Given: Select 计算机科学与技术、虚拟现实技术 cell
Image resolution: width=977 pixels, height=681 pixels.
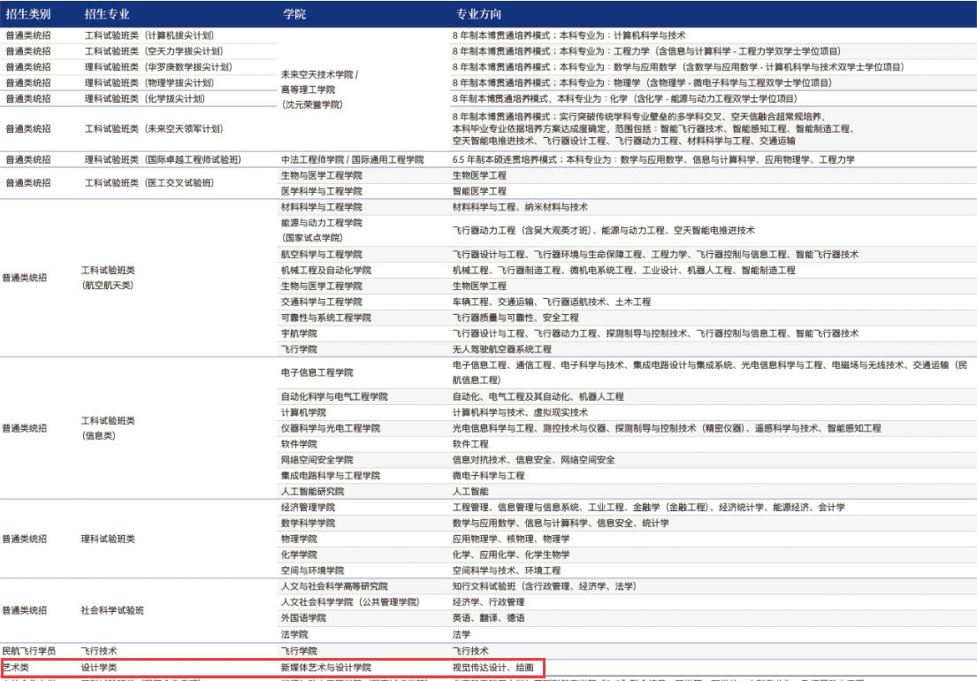Looking at the screenshot, I should coord(520,412).
